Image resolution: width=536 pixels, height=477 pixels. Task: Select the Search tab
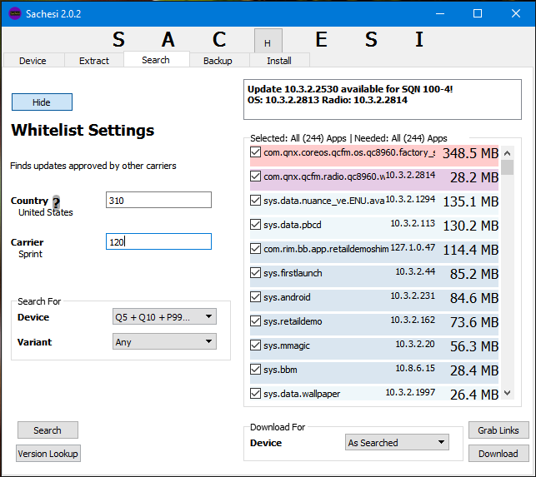pyautogui.click(x=156, y=60)
